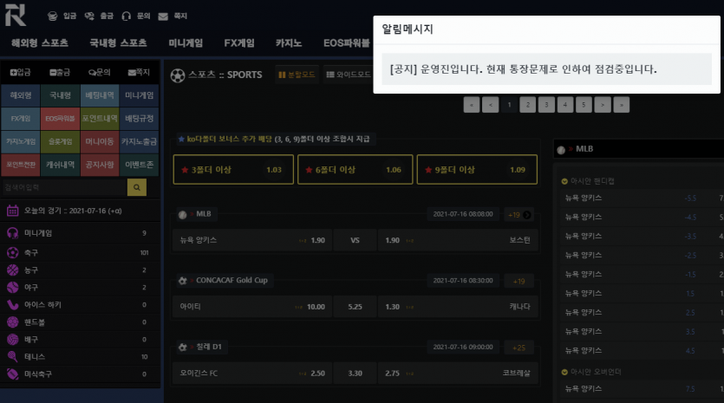Select 9폴더 이상 1.09 bonus box
The height and width of the screenshot is (403, 724).
click(x=477, y=170)
